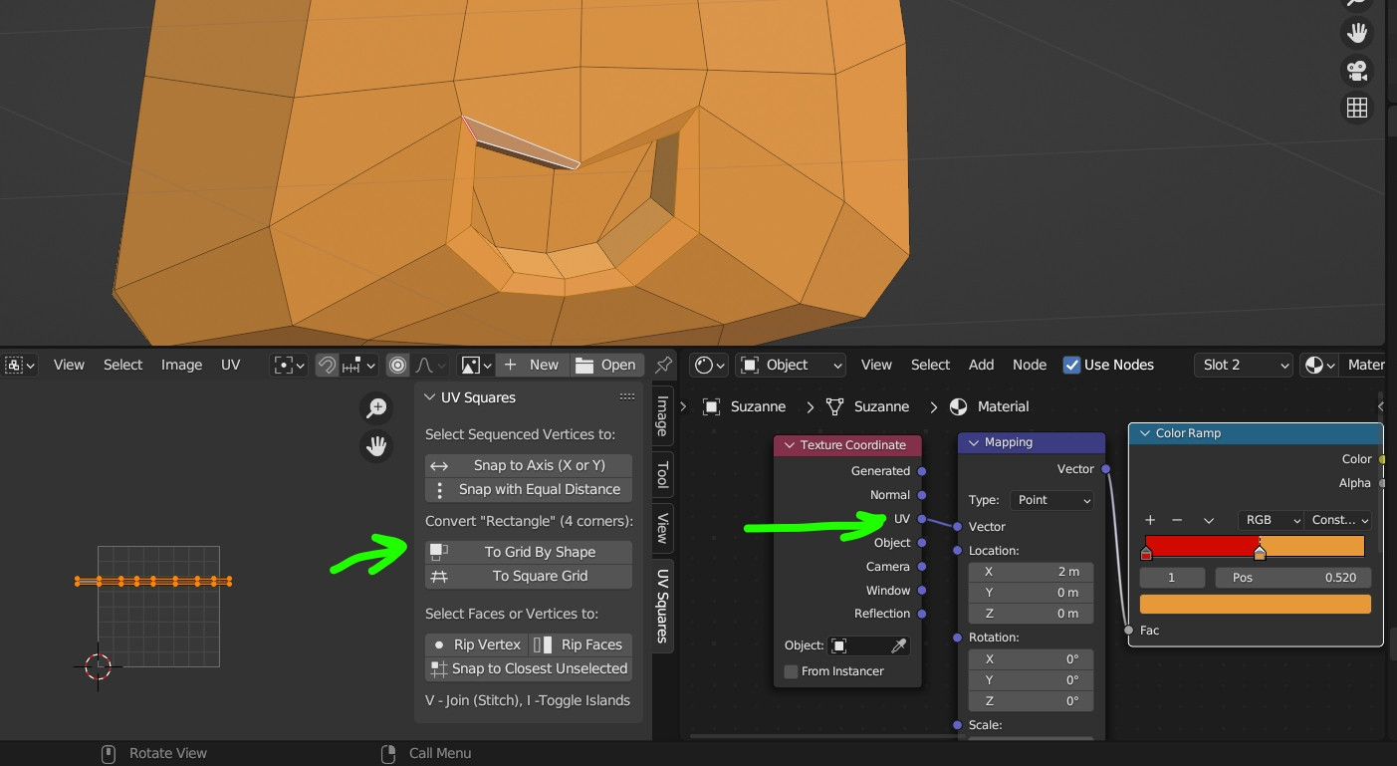This screenshot has height=766, width=1397.
Task: Collapse the Mapping node
Action: tap(974, 442)
